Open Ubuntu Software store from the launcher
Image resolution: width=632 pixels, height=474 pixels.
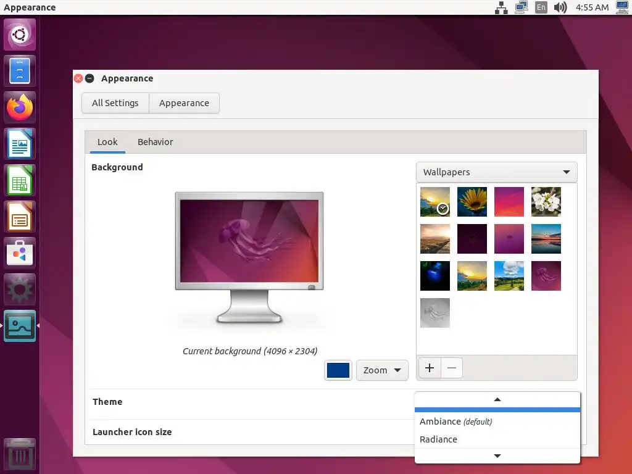coord(20,253)
